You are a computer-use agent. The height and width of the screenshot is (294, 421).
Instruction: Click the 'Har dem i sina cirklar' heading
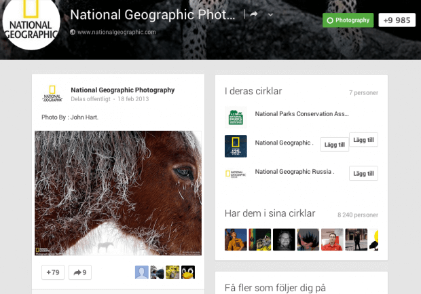click(270, 213)
